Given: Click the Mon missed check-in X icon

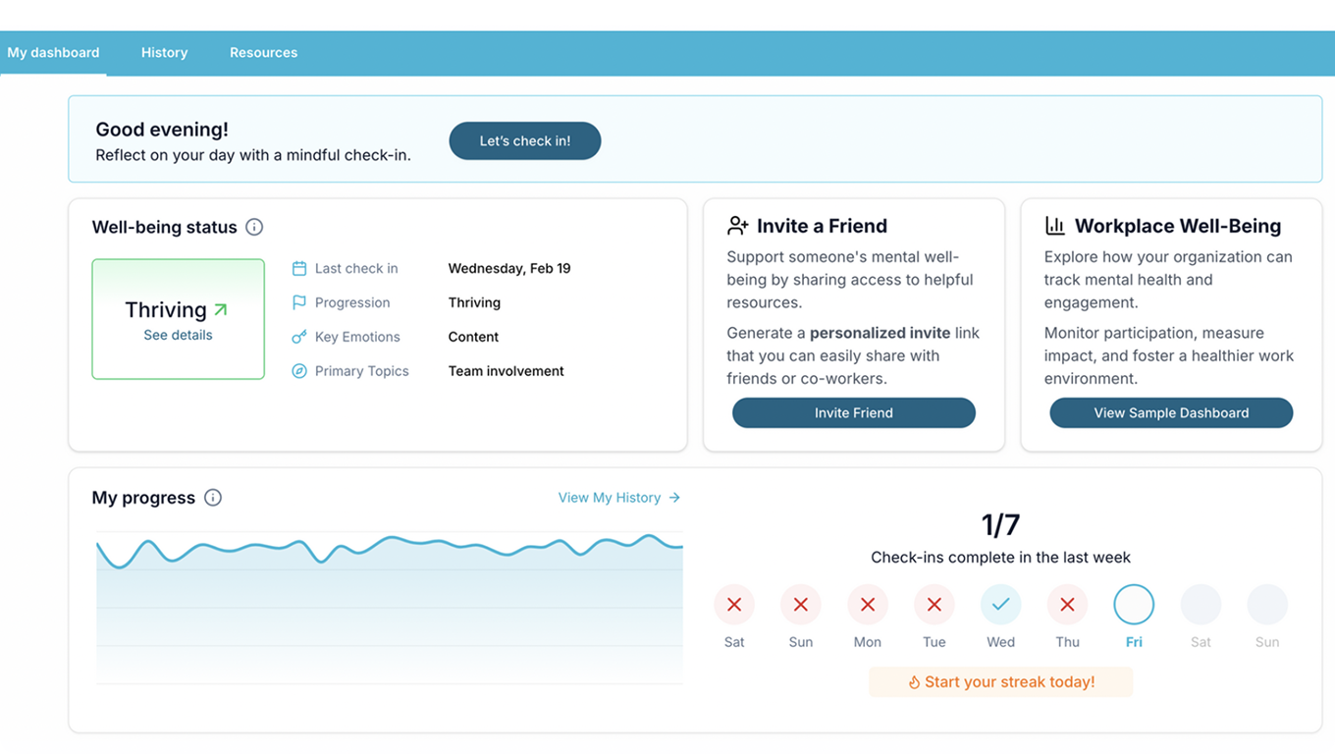Looking at the screenshot, I should [x=868, y=605].
